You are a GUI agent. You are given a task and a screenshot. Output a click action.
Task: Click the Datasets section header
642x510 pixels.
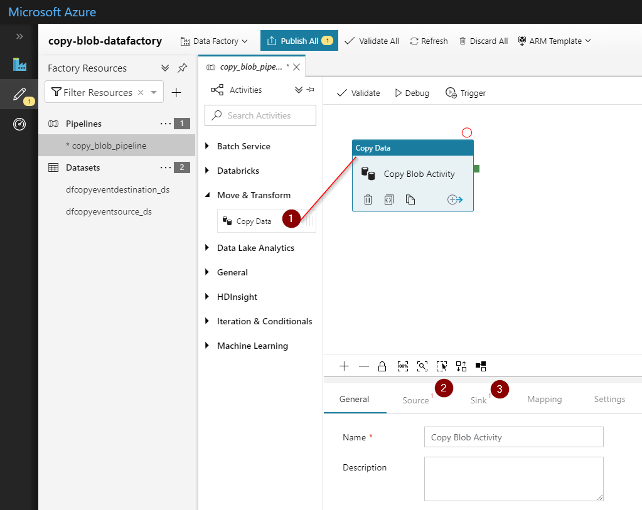click(83, 167)
